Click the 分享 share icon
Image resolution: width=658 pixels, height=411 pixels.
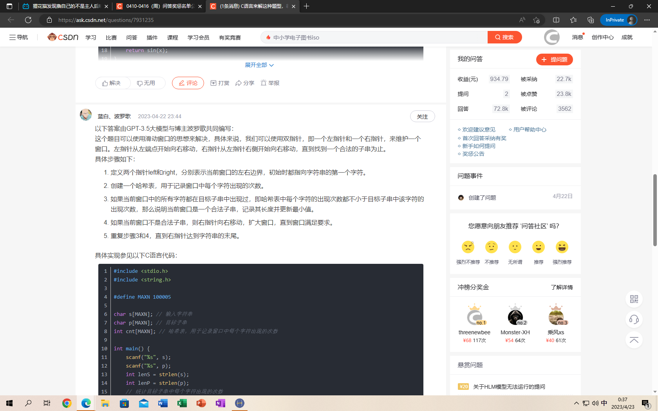(245, 83)
